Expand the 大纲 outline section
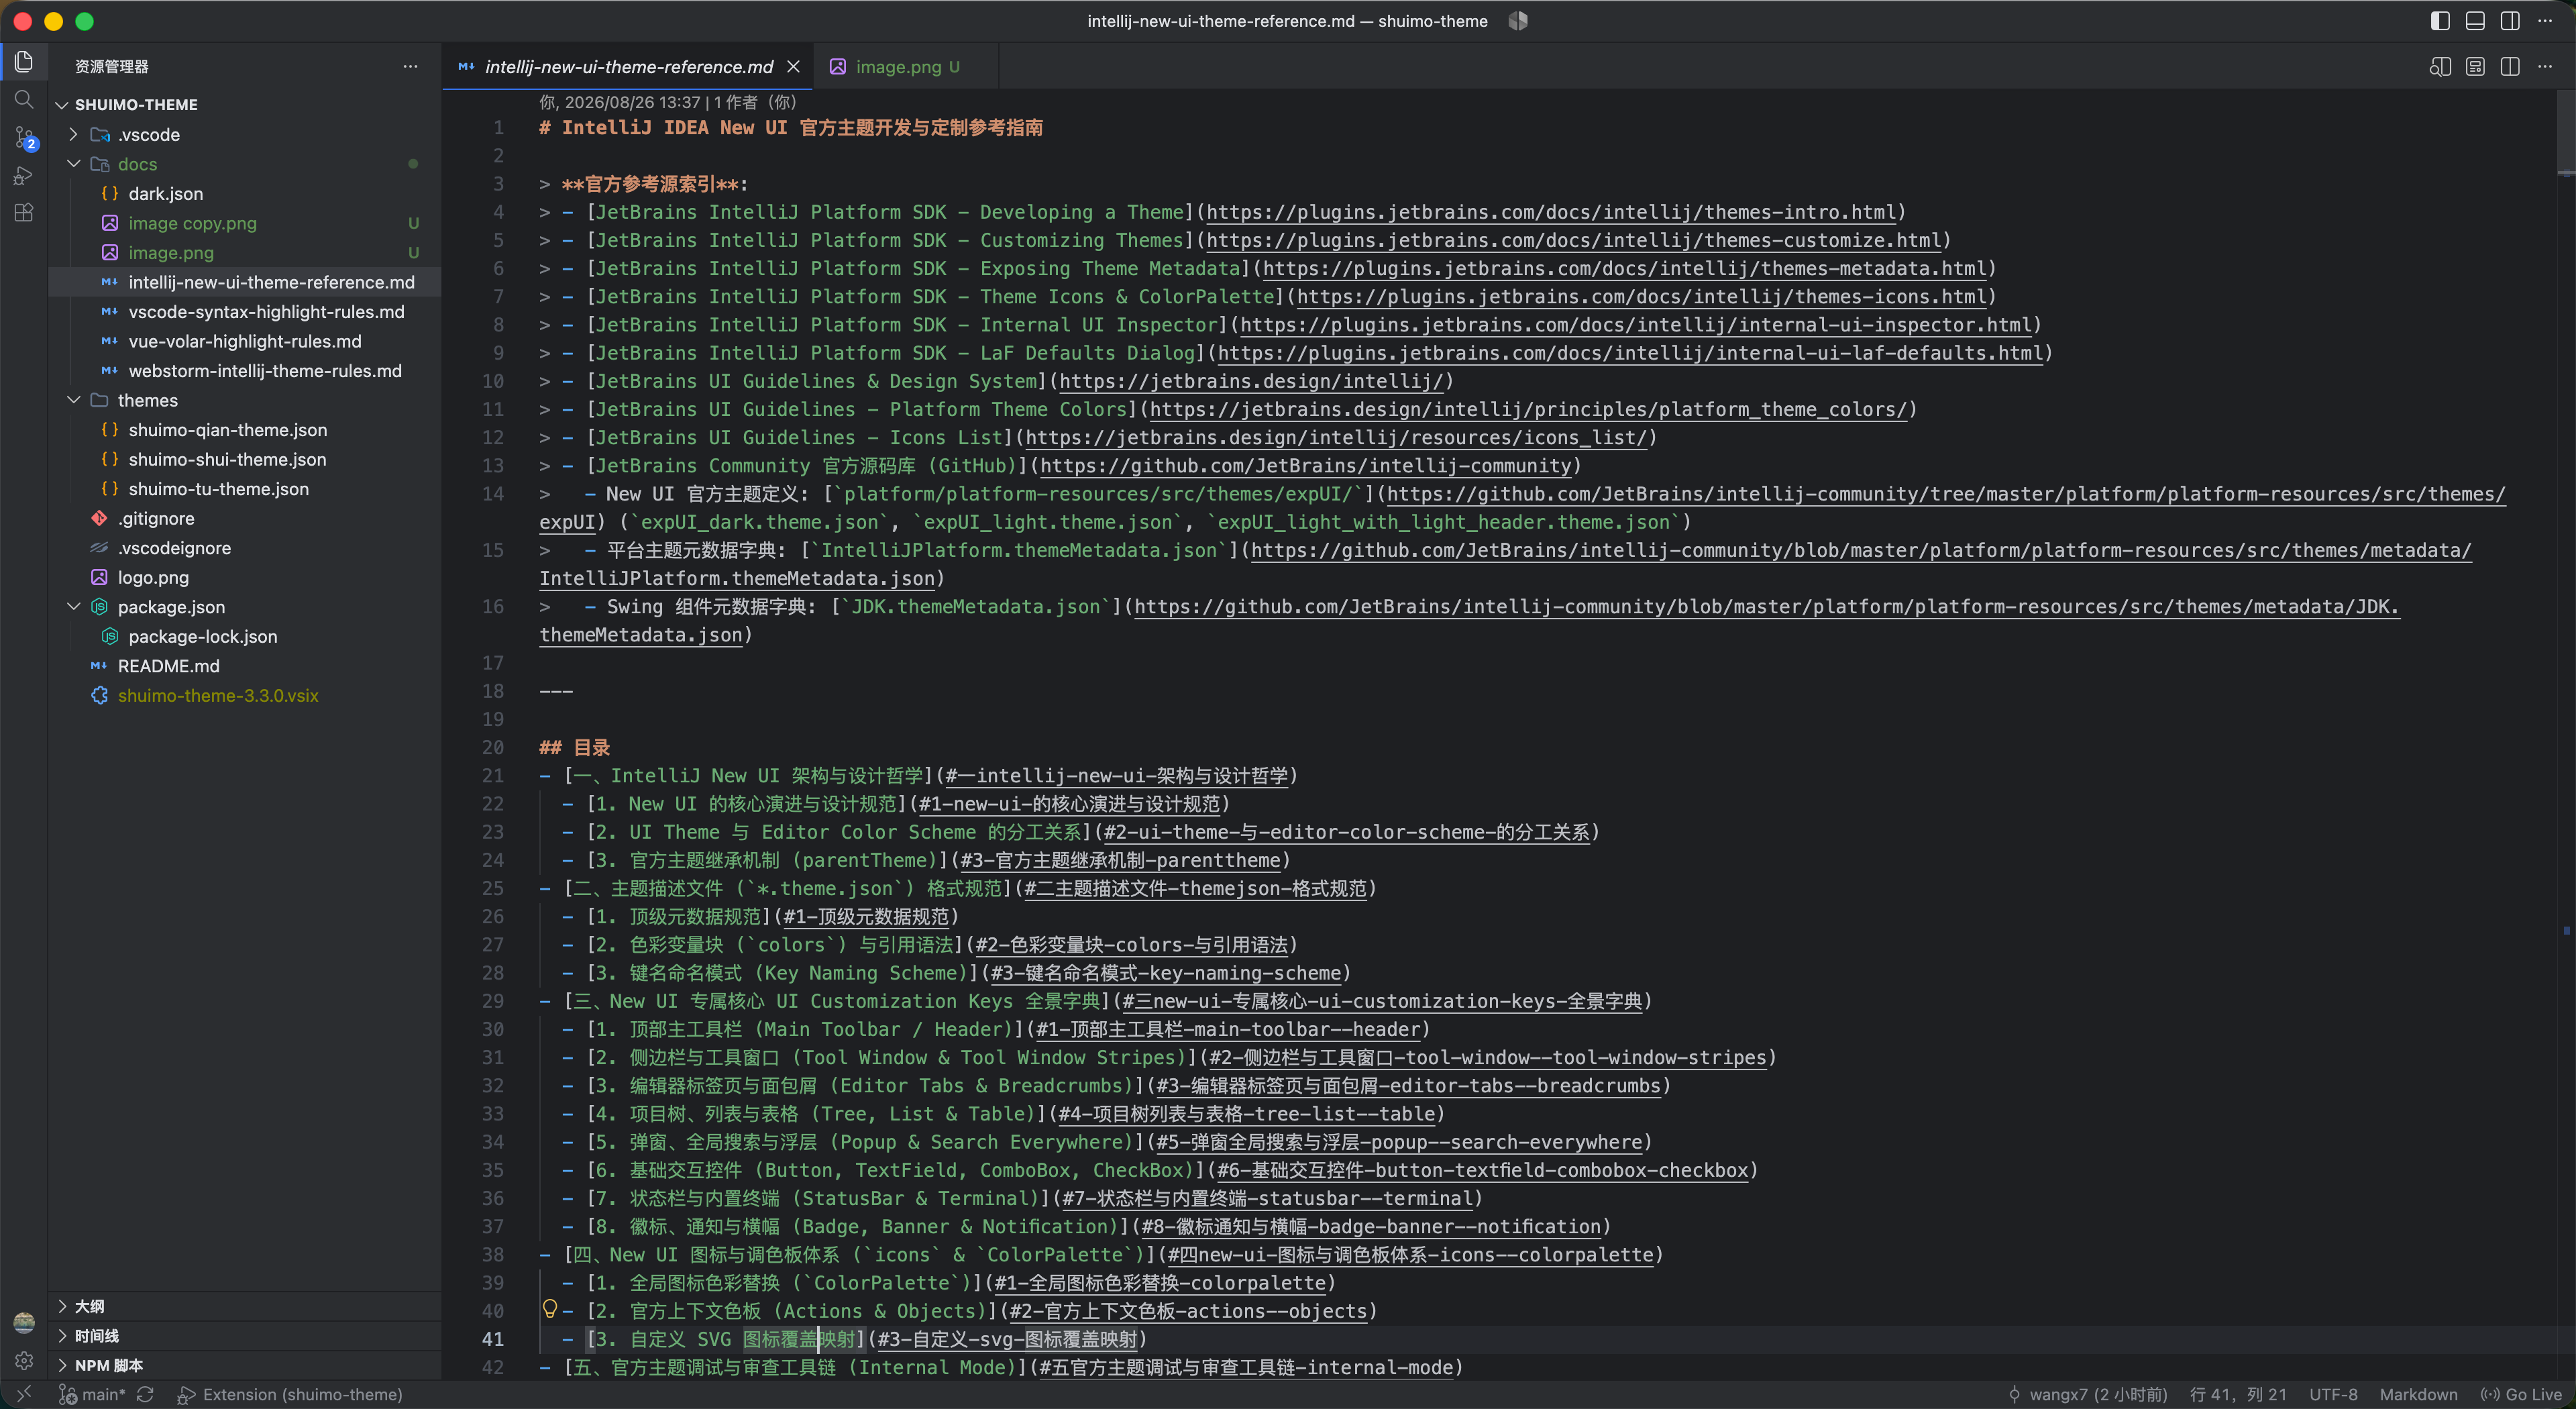The height and width of the screenshot is (1409, 2576). 244,1306
